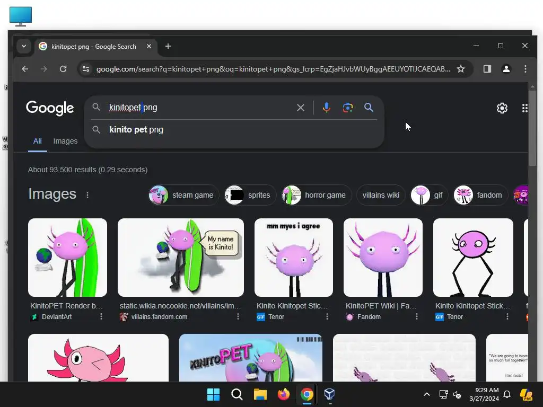Start voice search with the microphone
The height and width of the screenshot is (407, 543).
(x=326, y=108)
